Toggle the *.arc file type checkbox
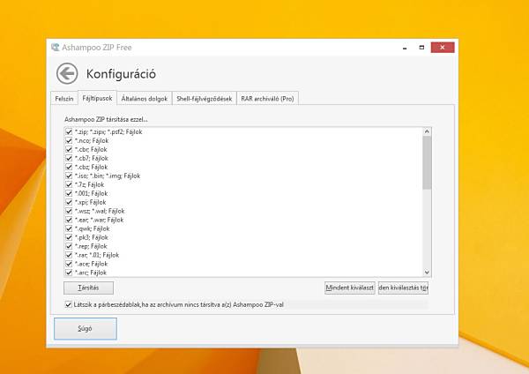 [x=69, y=273]
